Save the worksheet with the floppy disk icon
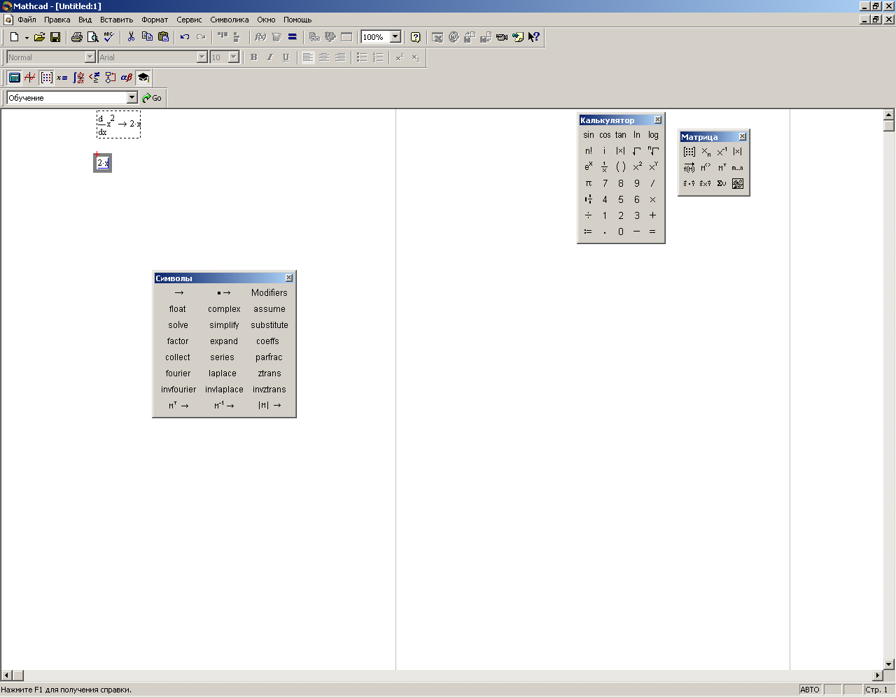Screen dimensions: 896x698 pyautogui.click(x=55, y=37)
